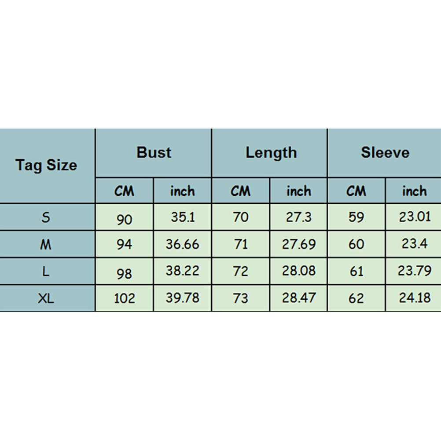Select the 36.66 inch bust cell
The image size is (441, 441).
coord(183,244)
